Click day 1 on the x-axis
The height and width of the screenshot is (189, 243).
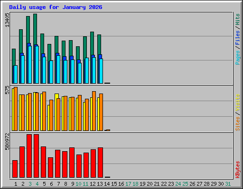(x=16, y=184)
